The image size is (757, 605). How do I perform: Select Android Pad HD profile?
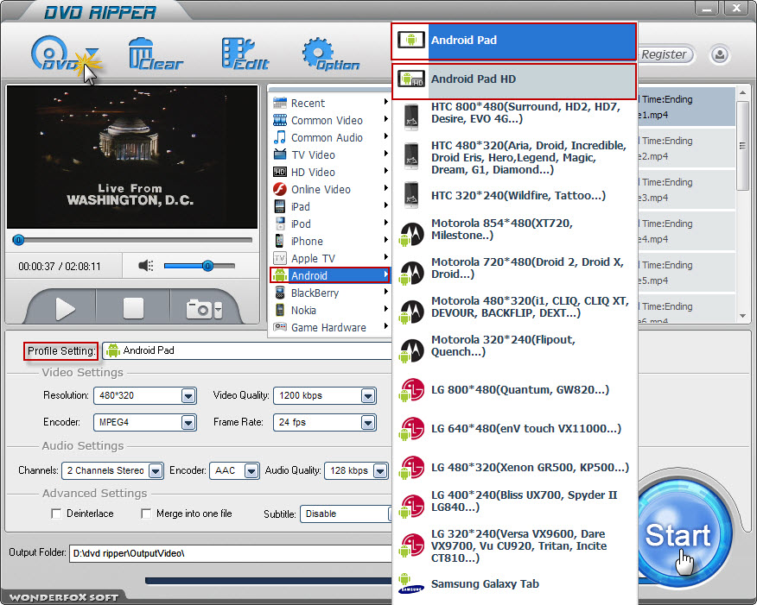(513, 80)
